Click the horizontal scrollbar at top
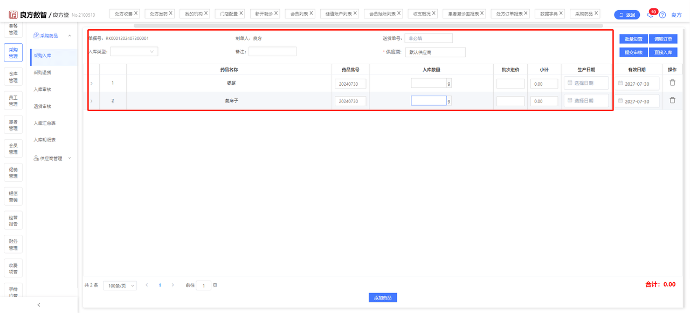The image size is (690, 313). pyautogui.click(x=368, y=25)
